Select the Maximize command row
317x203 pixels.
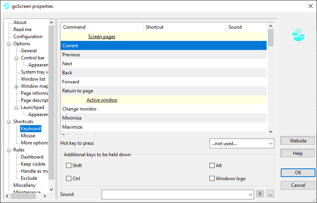point(163,127)
